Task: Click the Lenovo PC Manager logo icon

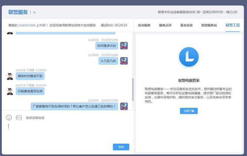Action: click(x=189, y=57)
